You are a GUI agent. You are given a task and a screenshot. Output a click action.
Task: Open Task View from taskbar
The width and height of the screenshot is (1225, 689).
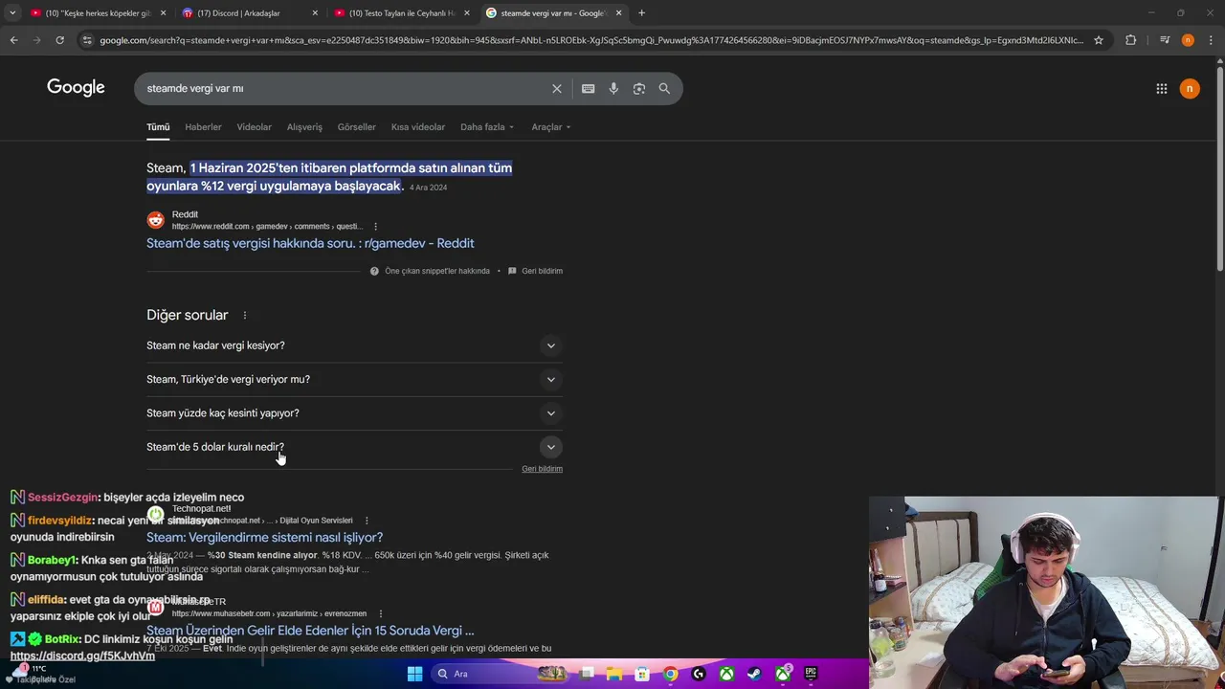tap(588, 674)
